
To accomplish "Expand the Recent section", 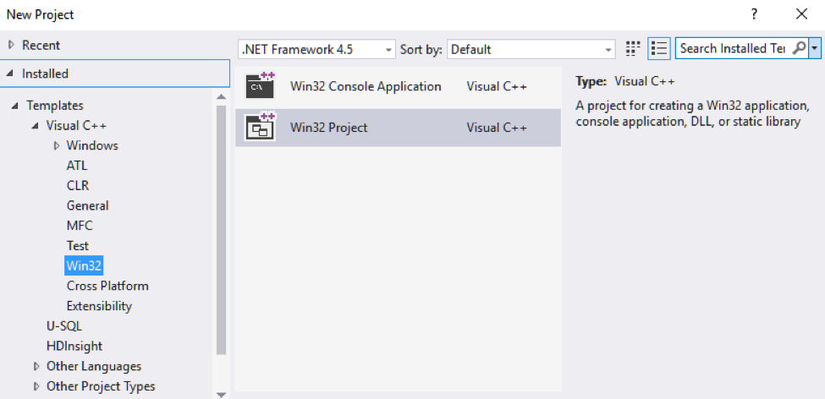I will tap(11, 45).
